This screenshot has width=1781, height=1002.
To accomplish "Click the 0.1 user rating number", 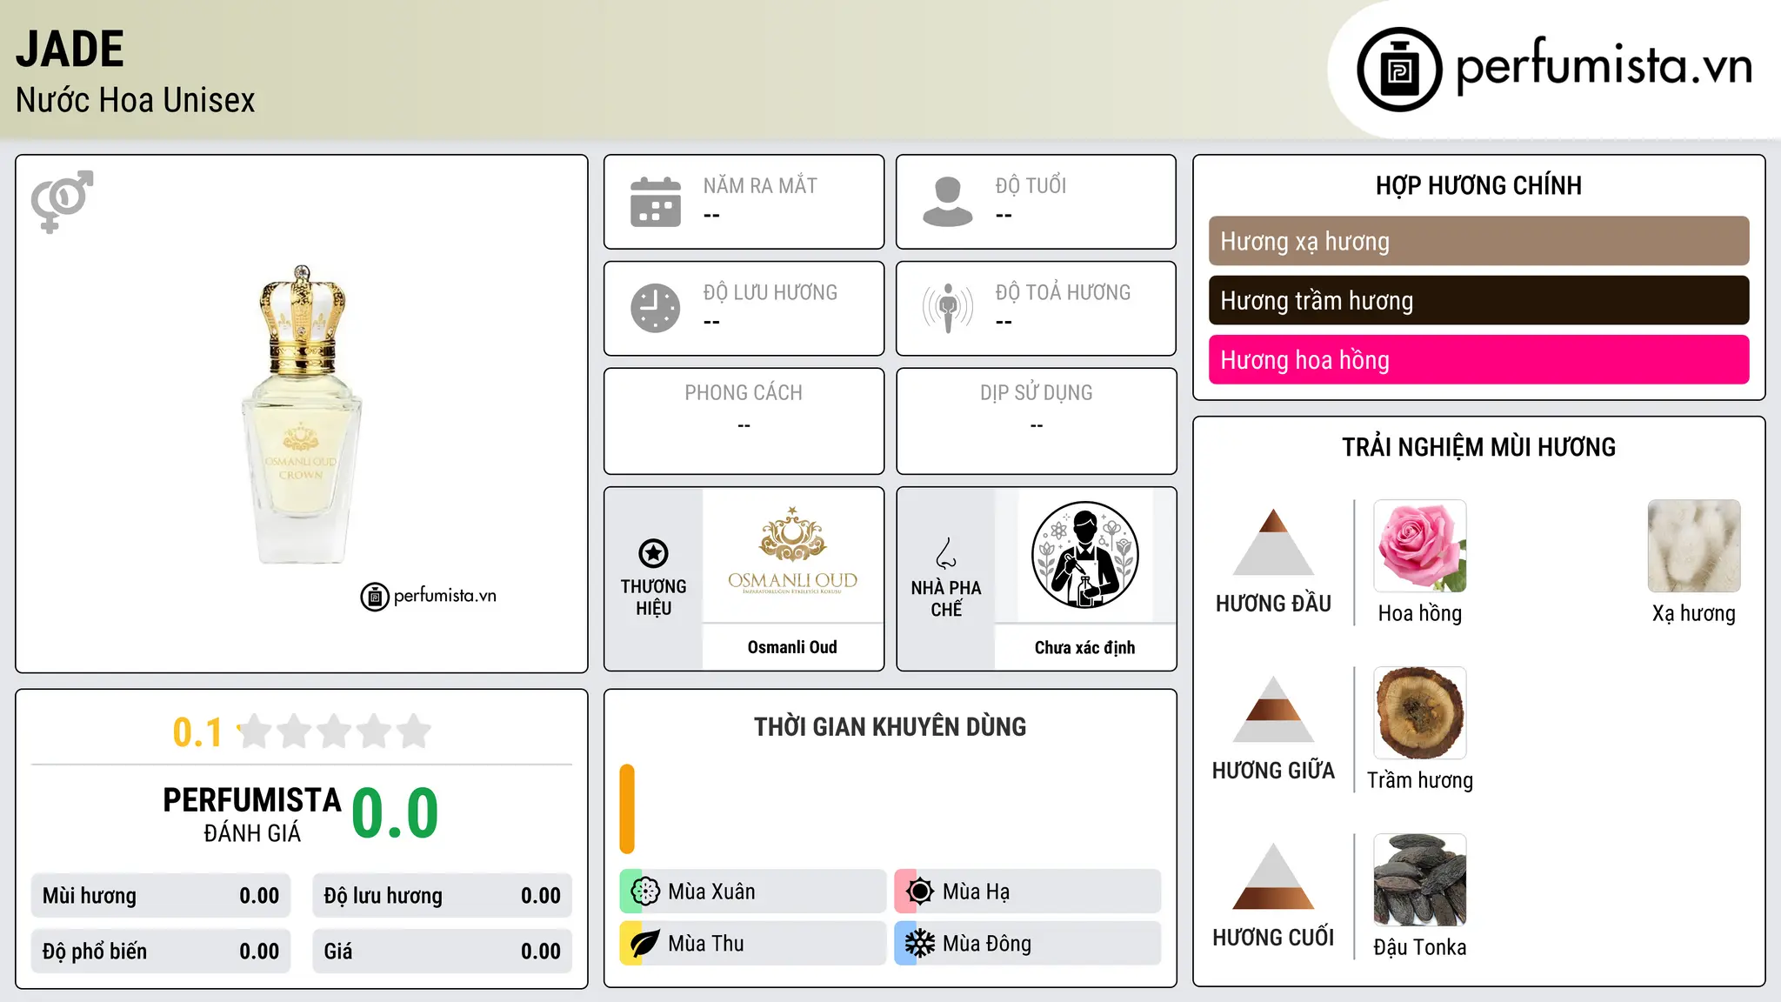I will point(197,732).
